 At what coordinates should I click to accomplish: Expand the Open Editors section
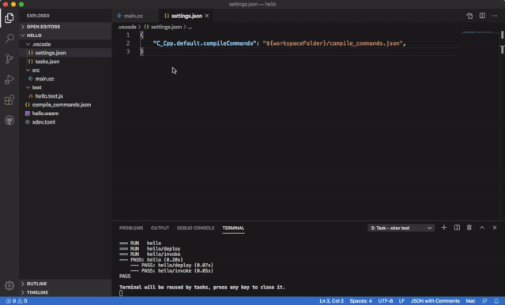click(66, 27)
